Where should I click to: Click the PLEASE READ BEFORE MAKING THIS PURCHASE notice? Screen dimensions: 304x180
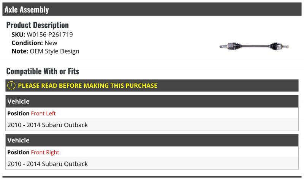(x=87, y=85)
